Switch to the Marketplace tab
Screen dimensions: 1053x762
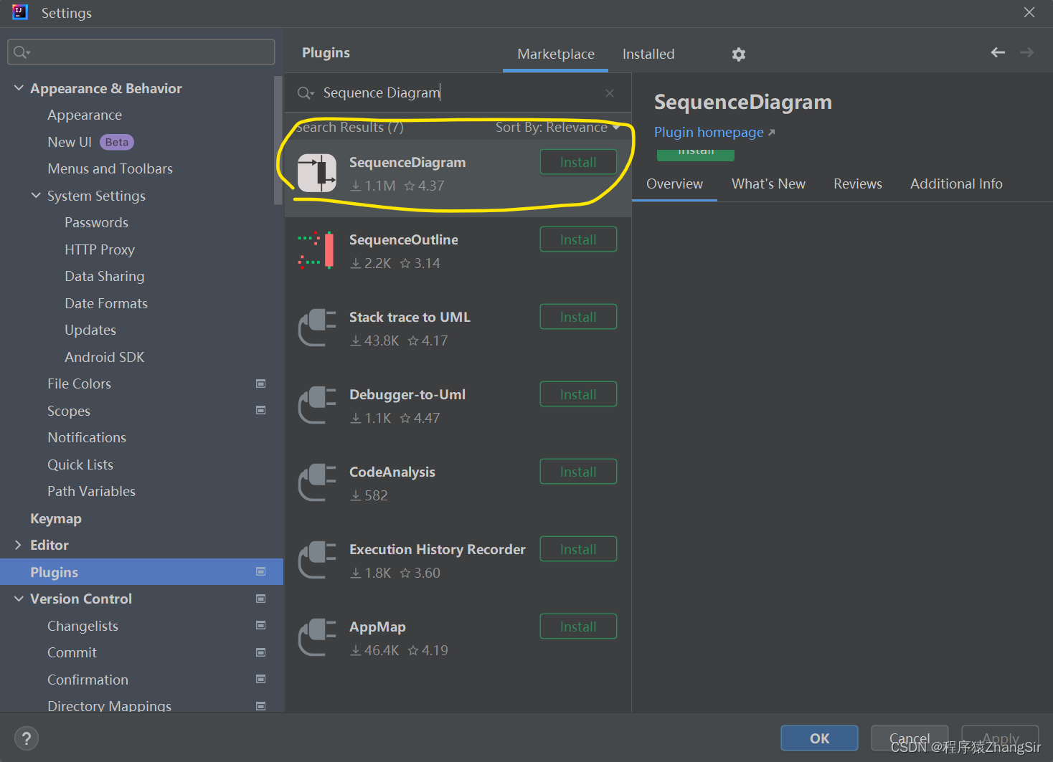click(x=556, y=54)
